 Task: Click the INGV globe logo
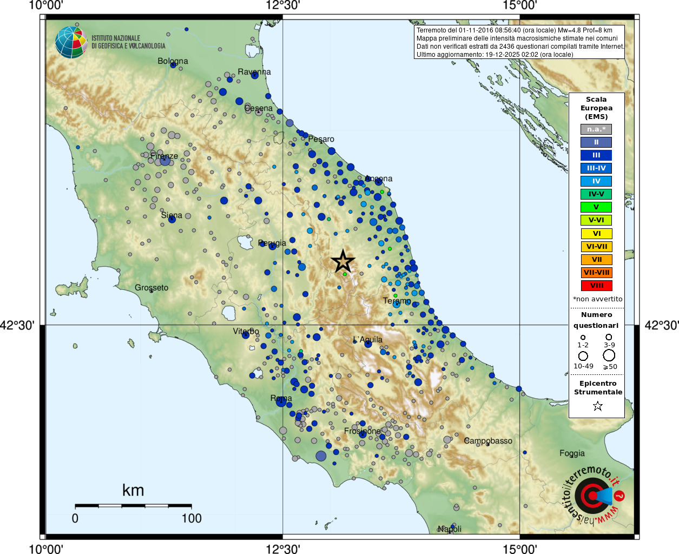71,42
